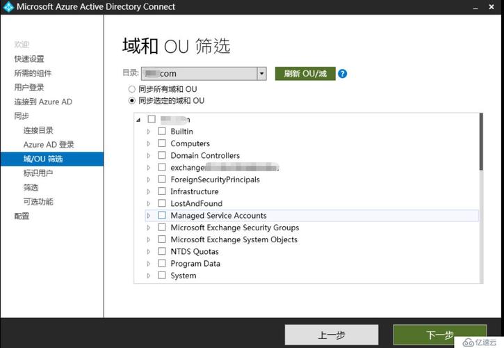Screen dimensions: 504x348
Task: Expand Managed Service Accounts node arrow
Action: click(x=149, y=215)
